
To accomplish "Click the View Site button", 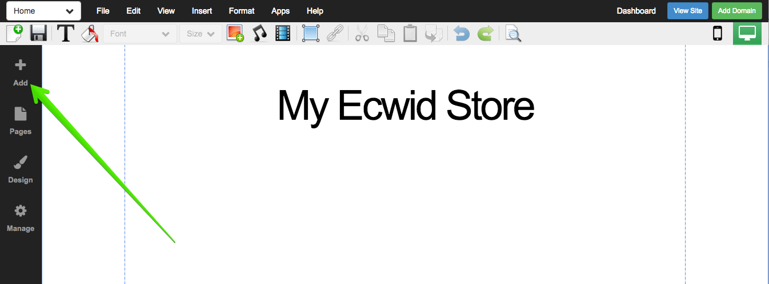I will pos(688,11).
